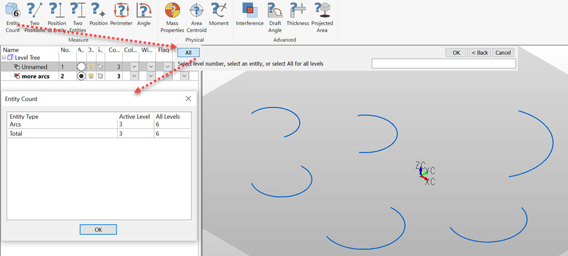Open the Moment analysis tool
This screenshot has width=568, height=256.
point(219,15)
